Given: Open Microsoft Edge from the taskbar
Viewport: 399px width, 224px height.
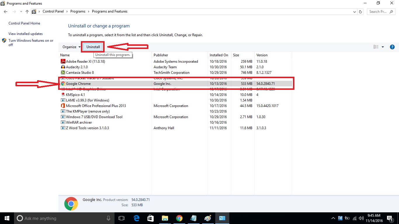Looking at the screenshot, I should 136,218.
